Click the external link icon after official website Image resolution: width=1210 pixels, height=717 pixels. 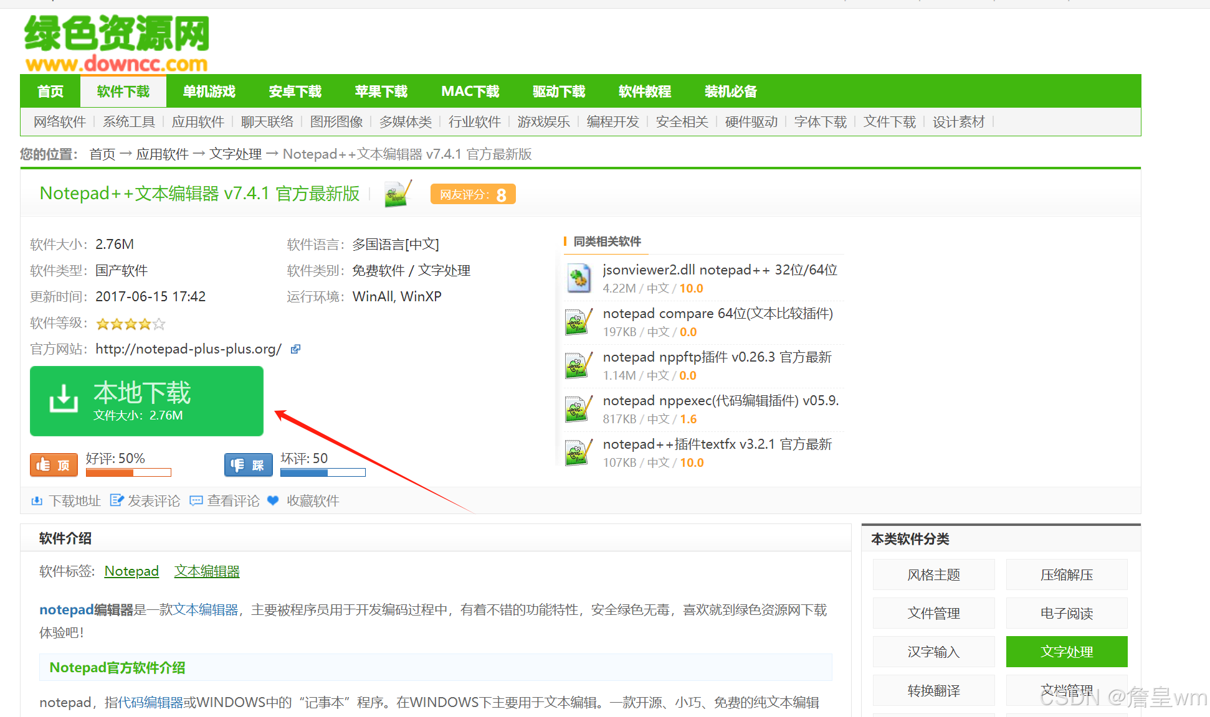[x=296, y=349]
